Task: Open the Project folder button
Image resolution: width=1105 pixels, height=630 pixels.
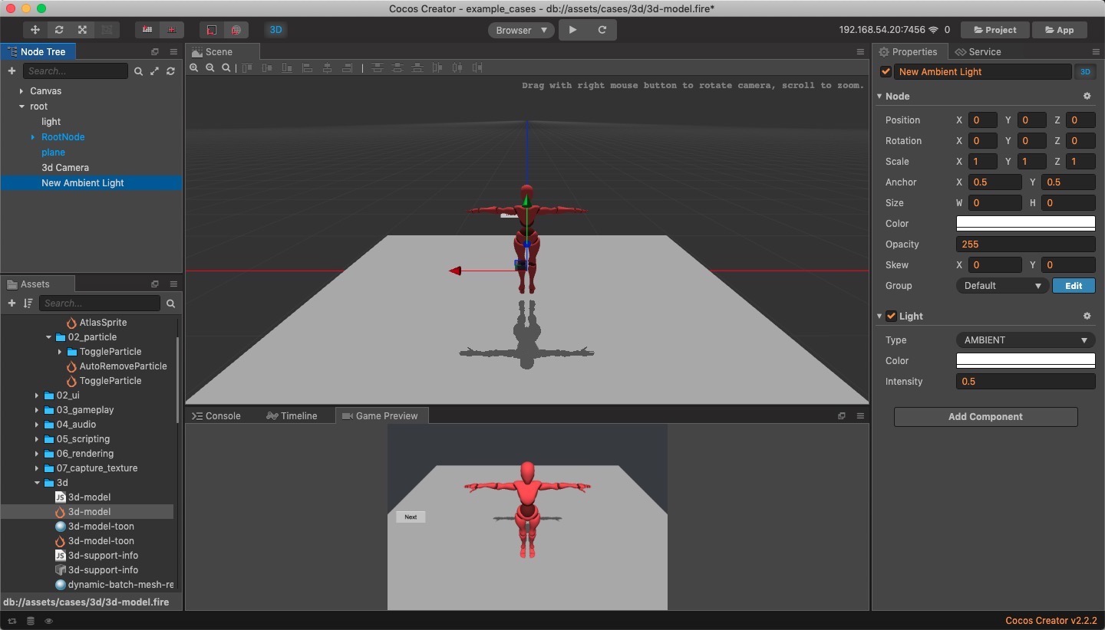Action: point(995,30)
